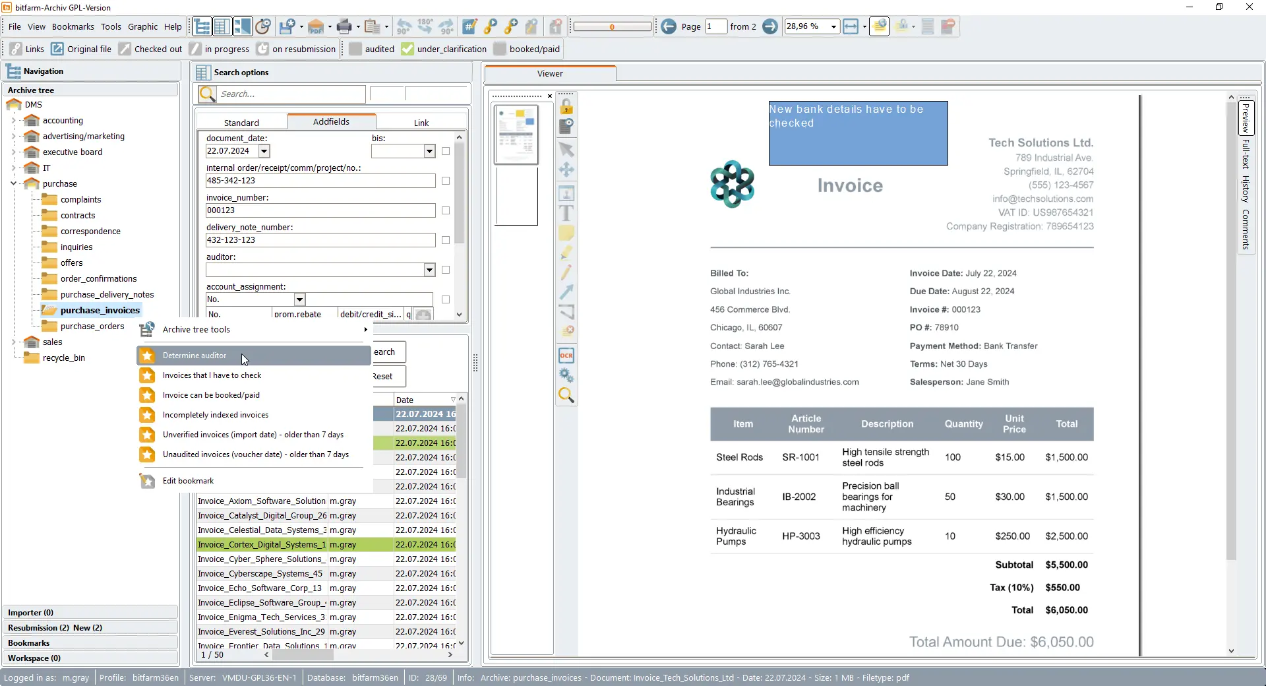This screenshot has width=1266, height=686.
Task: Check the box next to invoice_number field
Action: pos(446,210)
